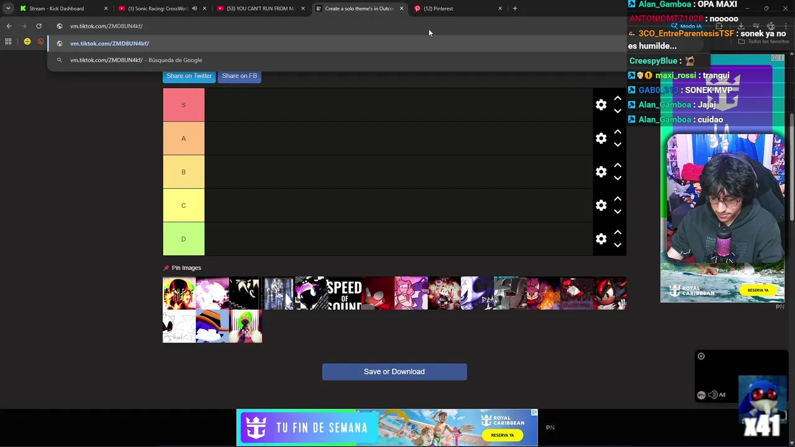Open the yellow round bookmark icon
The image size is (795, 447).
(x=27, y=42)
